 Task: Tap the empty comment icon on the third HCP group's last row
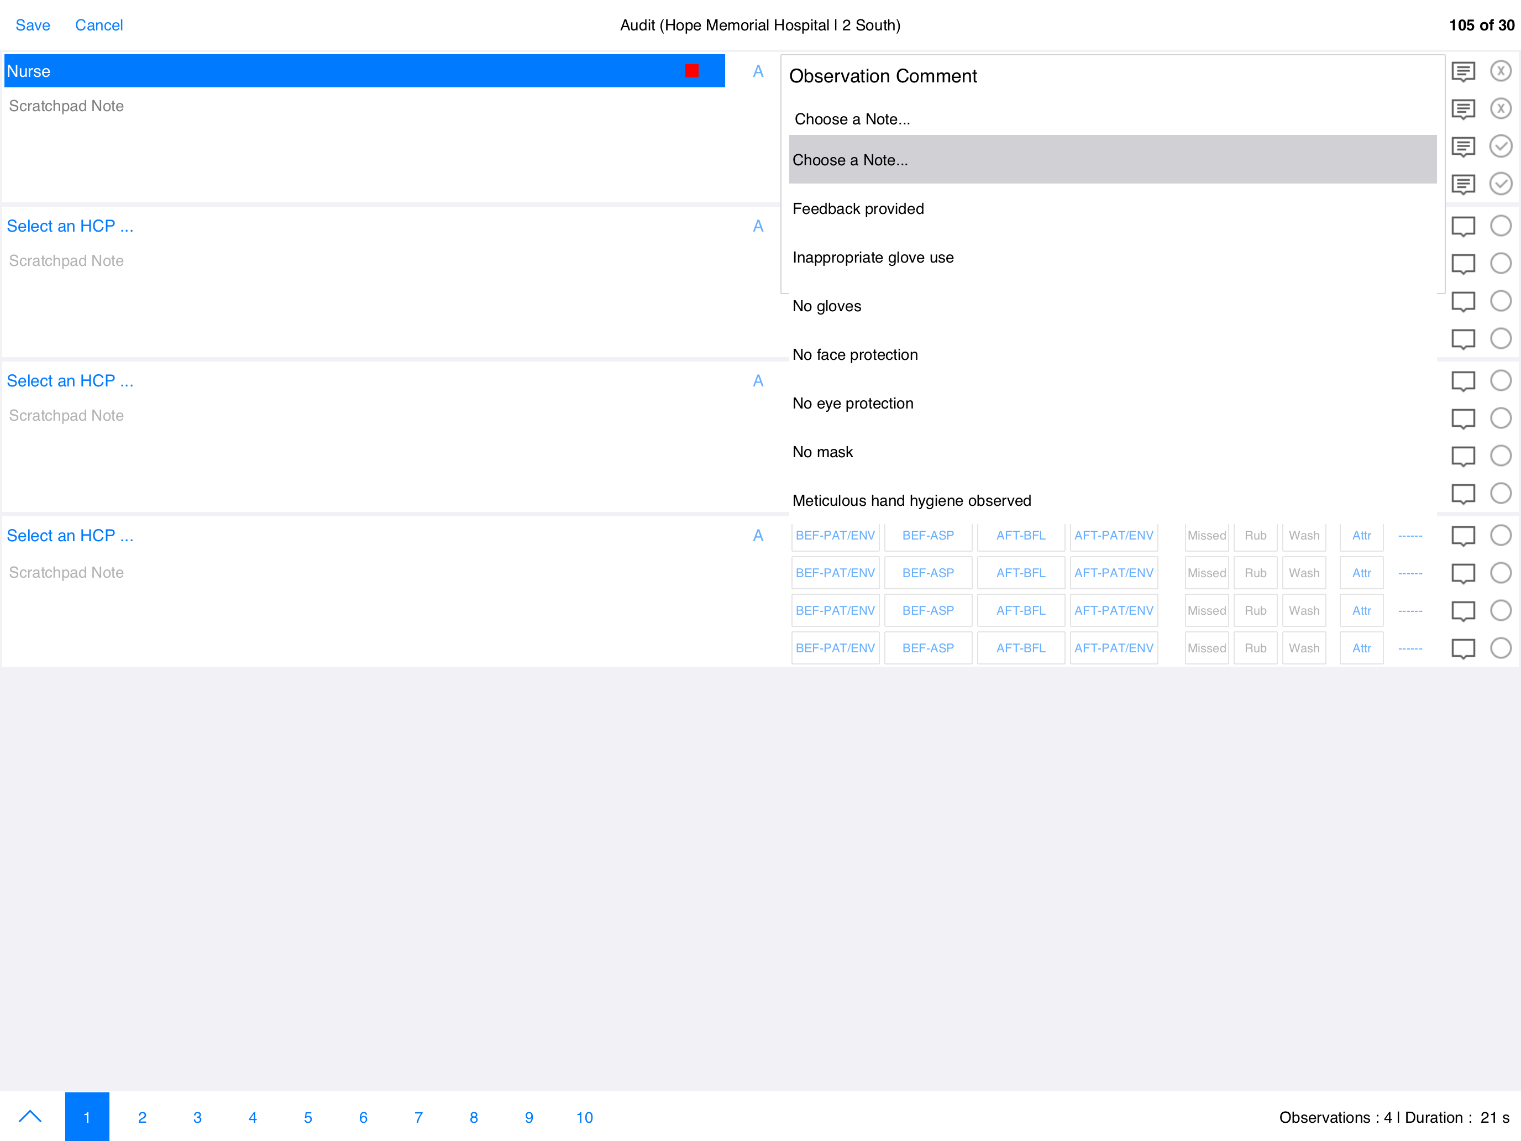(x=1462, y=494)
